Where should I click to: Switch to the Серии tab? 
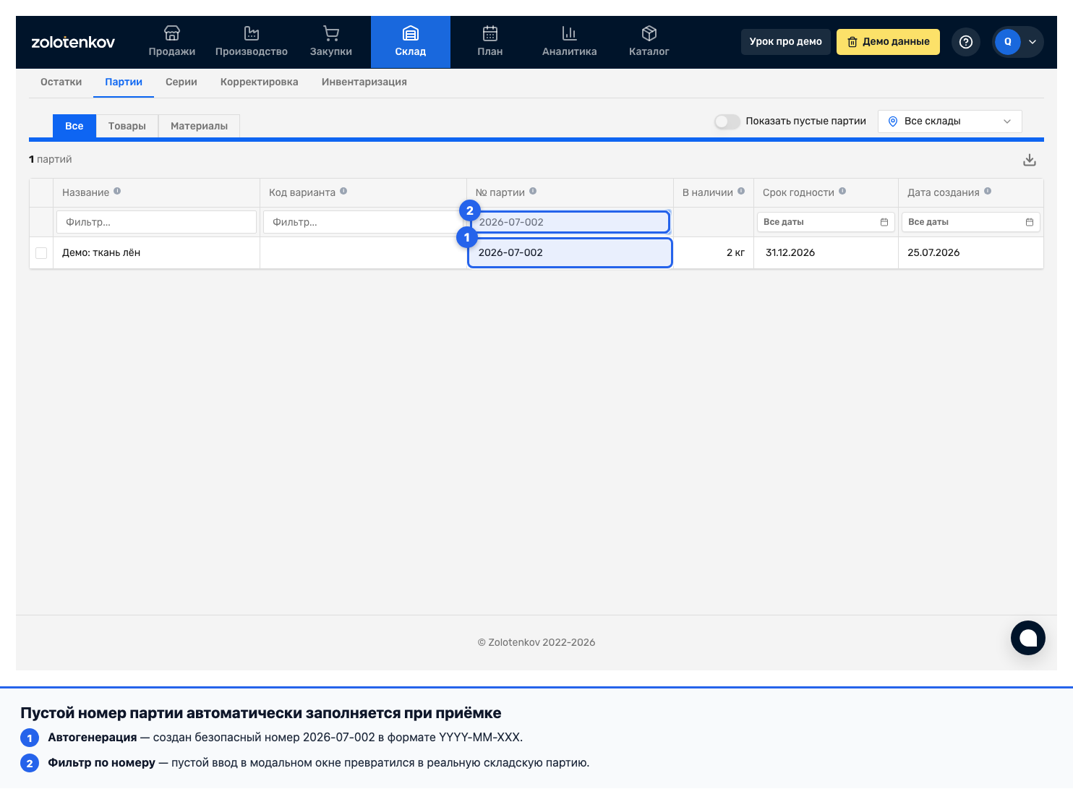181,82
